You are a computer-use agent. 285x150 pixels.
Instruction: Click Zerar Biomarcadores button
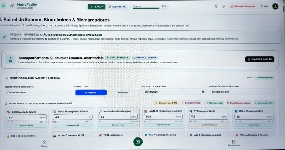pyautogui.click(x=238, y=103)
